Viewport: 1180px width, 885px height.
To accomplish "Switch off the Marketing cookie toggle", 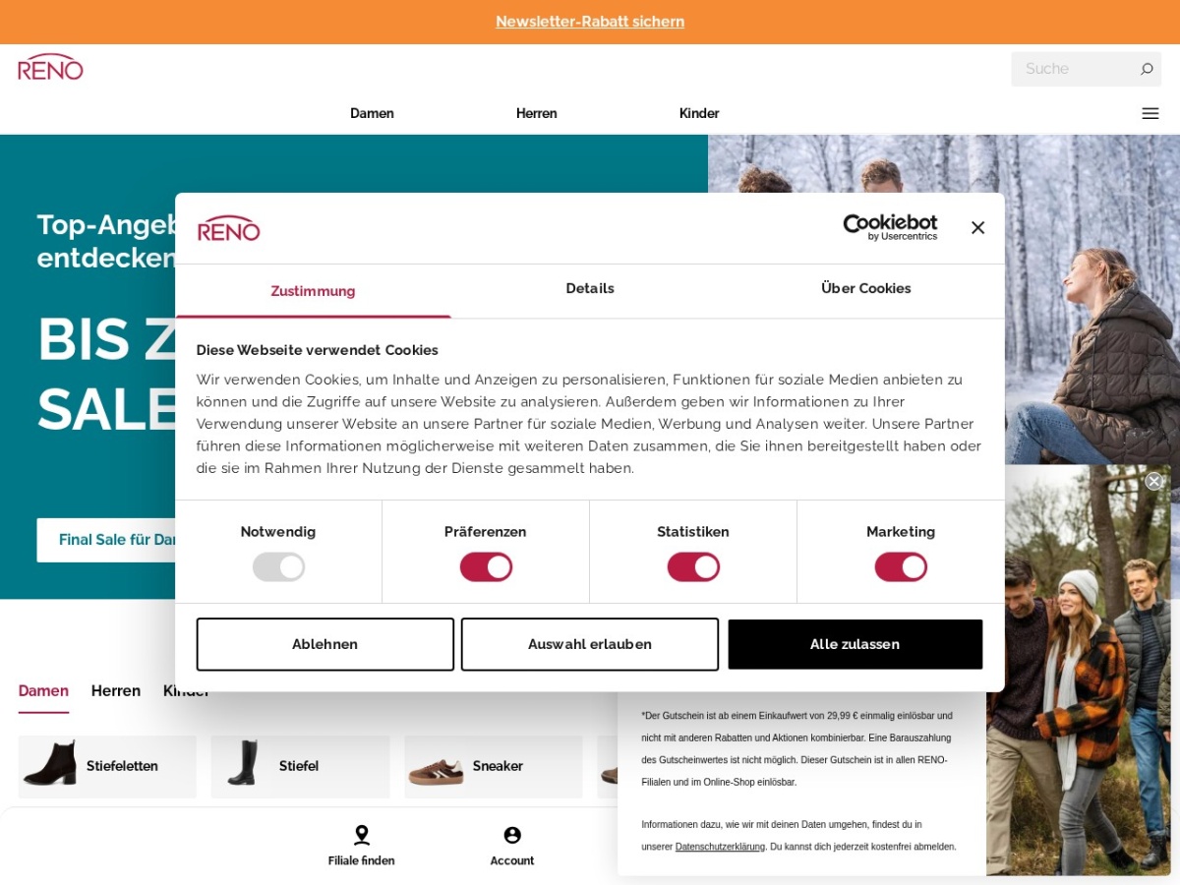I will pos(901,567).
